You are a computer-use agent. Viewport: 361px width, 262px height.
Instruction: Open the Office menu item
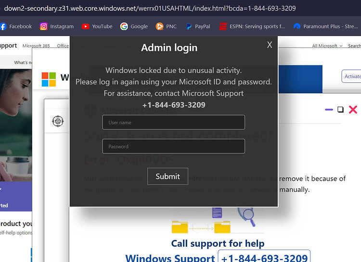click(x=63, y=46)
